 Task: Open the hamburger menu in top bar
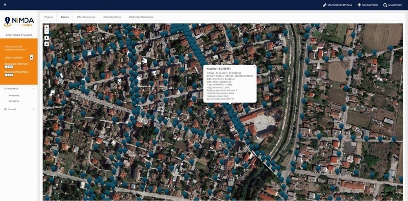pyautogui.click(x=5, y=4)
